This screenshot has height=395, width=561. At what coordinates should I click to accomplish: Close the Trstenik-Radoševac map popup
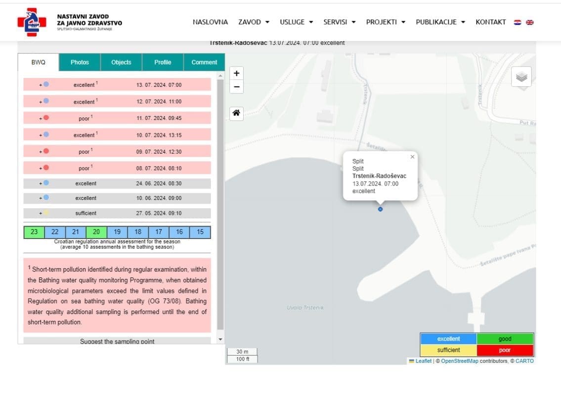click(412, 157)
